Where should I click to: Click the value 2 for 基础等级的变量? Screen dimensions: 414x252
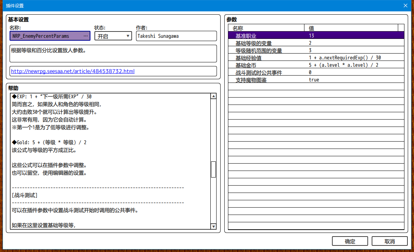click(310, 43)
